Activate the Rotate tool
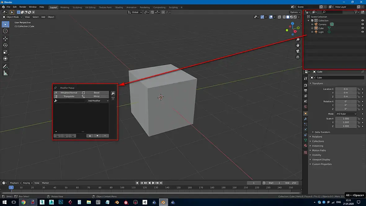The width and height of the screenshot is (366, 206). point(5,45)
